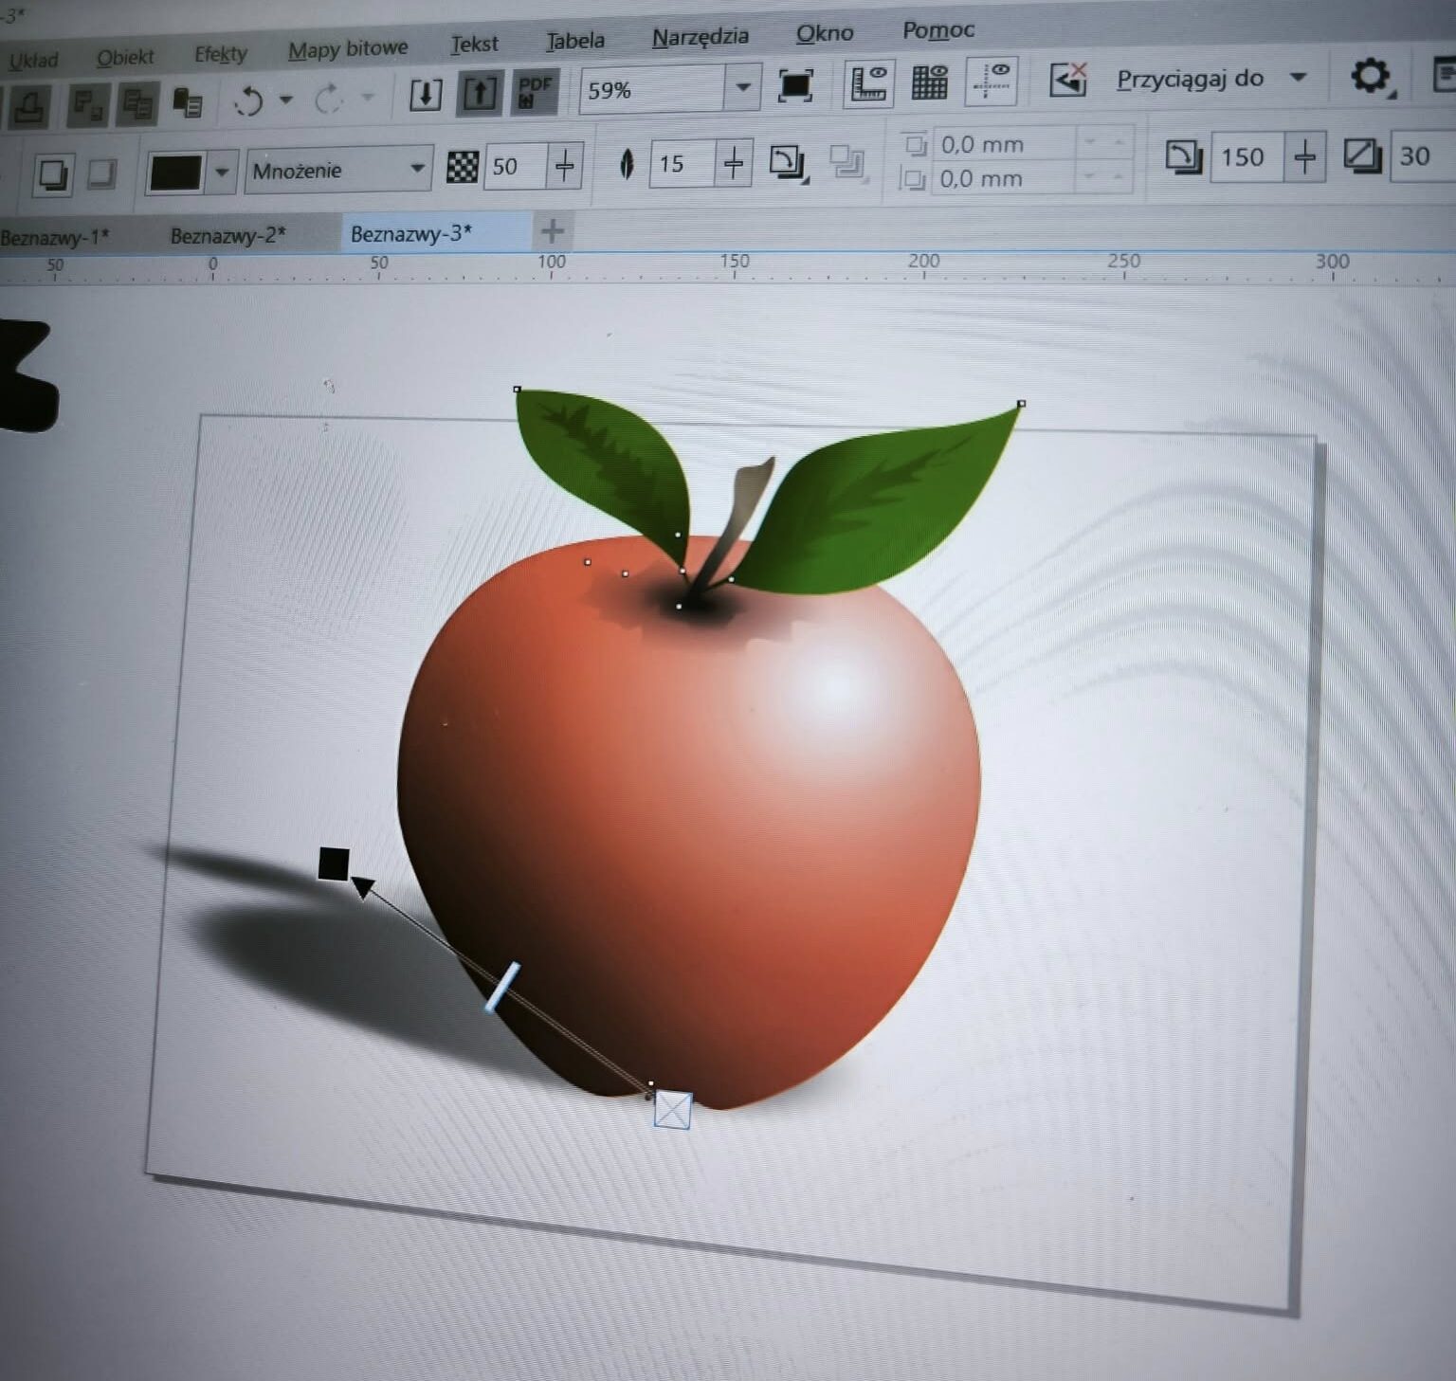This screenshot has width=1456, height=1381.
Task: Click the Export icon with up arrow
Action: coord(480,93)
